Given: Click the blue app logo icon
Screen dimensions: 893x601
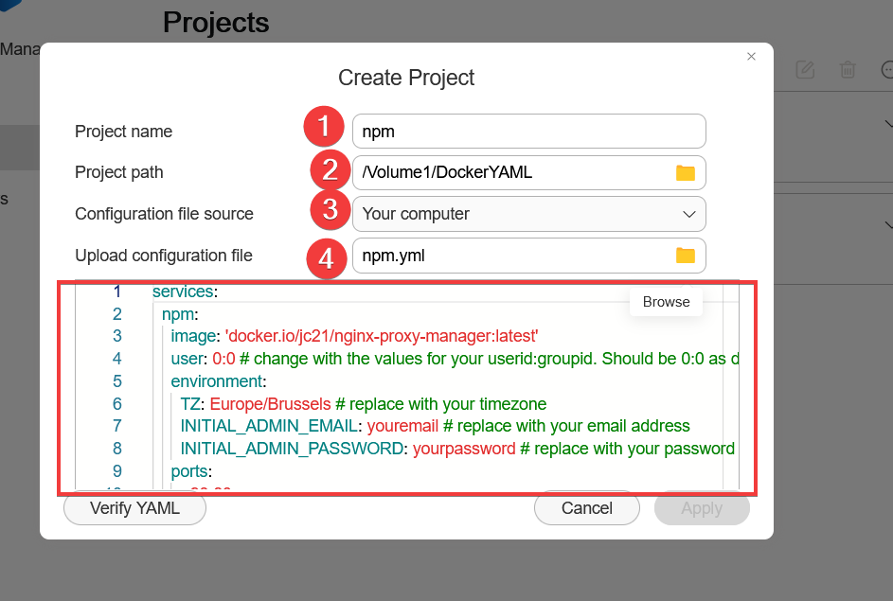Looking at the screenshot, I should 11,9.
